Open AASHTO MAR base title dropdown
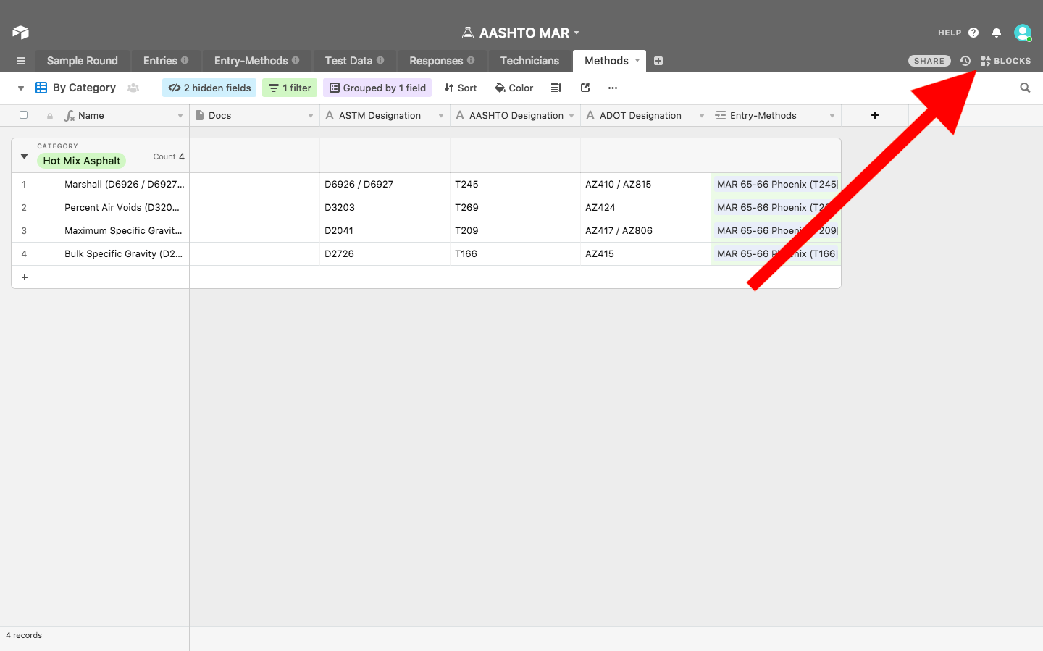The image size is (1043, 651). [x=577, y=33]
